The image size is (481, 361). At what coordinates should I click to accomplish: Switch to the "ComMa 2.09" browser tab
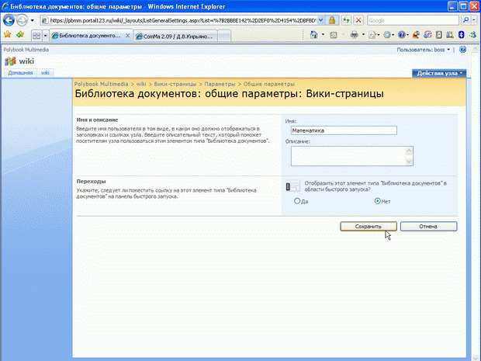click(x=175, y=36)
